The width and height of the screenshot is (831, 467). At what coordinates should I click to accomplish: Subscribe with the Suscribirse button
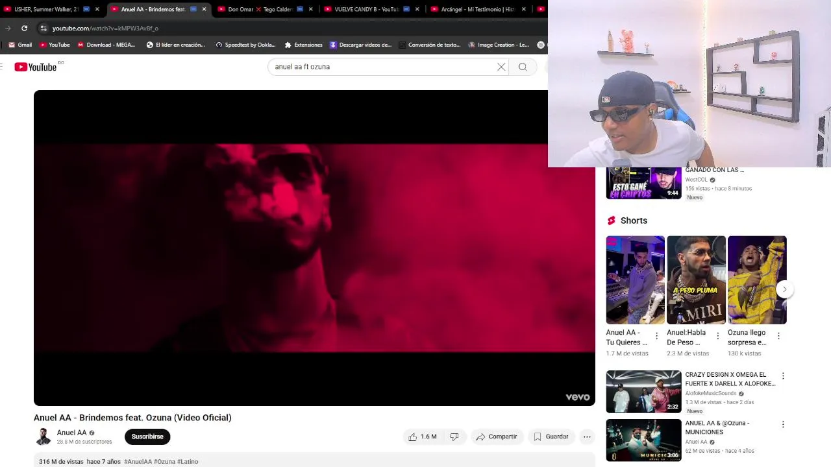[147, 437]
